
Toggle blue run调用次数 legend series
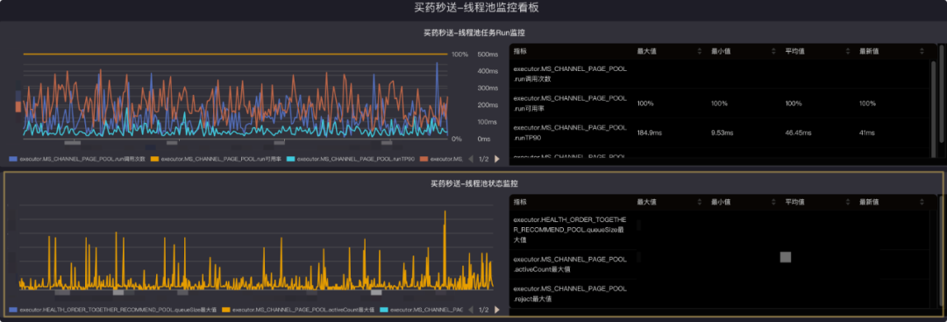[77, 159]
